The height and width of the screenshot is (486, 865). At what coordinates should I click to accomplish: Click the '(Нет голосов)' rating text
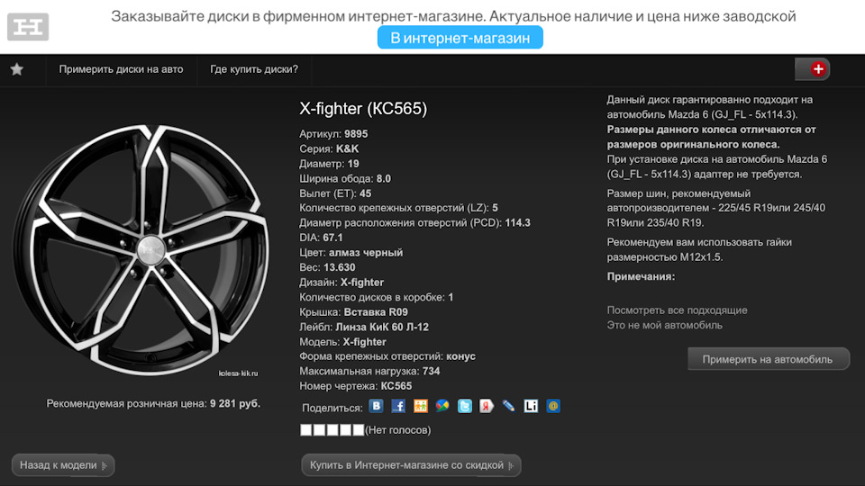point(397,430)
